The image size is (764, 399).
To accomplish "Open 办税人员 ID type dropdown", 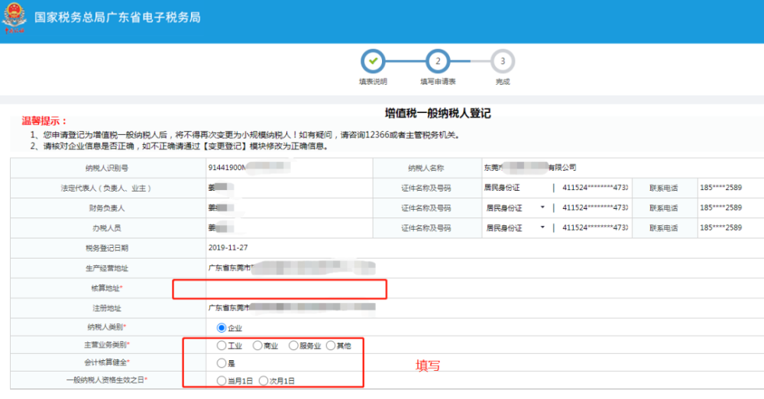I will coord(516,227).
